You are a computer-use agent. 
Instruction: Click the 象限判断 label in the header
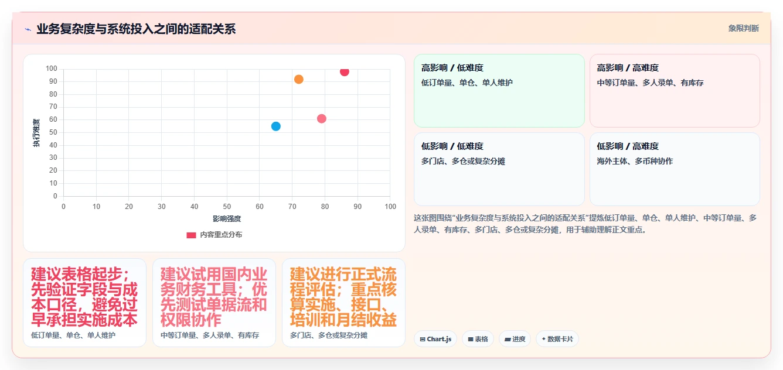[743, 28]
